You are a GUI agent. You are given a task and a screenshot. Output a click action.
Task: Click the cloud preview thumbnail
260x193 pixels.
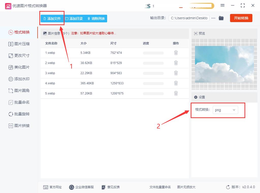[224, 64]
